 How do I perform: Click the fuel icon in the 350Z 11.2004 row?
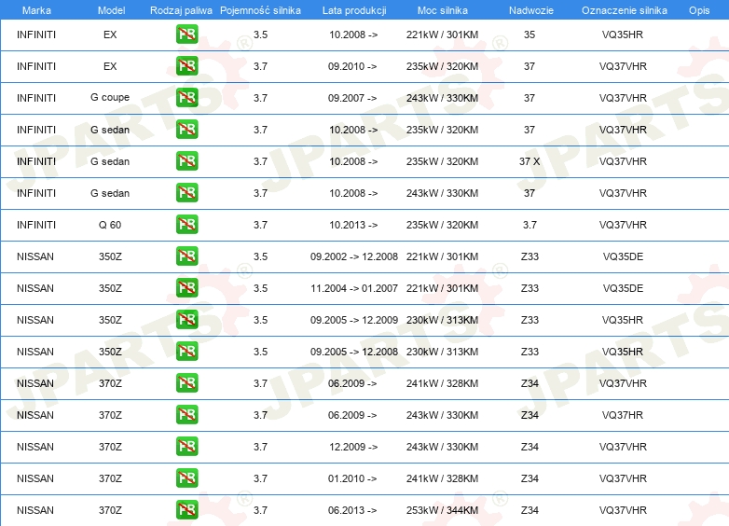coord(186,288)
